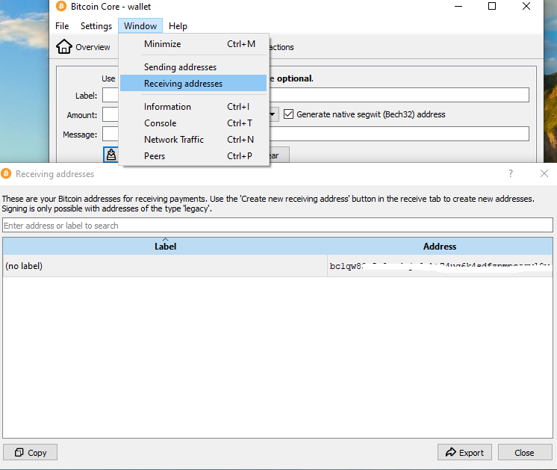Click the Bitcoin Core logo in the title bar
Screen dimensions: 557x470
coord(61,6)
